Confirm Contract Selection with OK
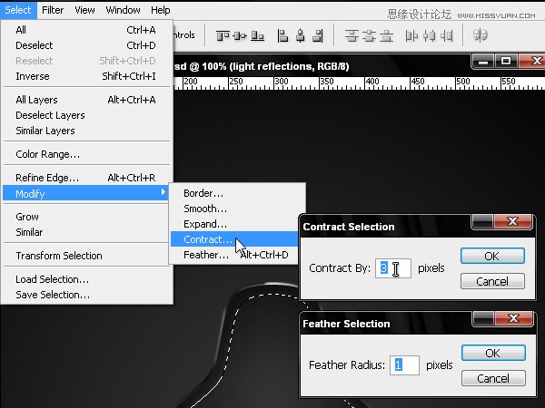This screenshot has width=545, height=408. point(492,256)
